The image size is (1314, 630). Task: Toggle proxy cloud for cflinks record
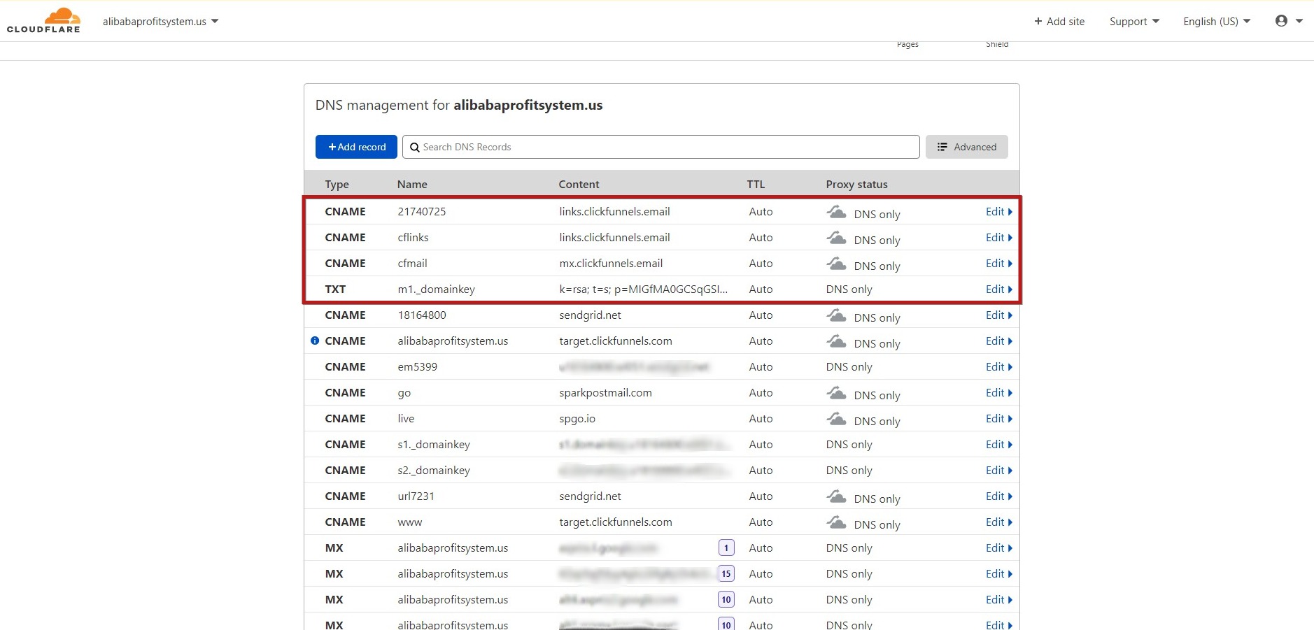click(x=836, y=238)
